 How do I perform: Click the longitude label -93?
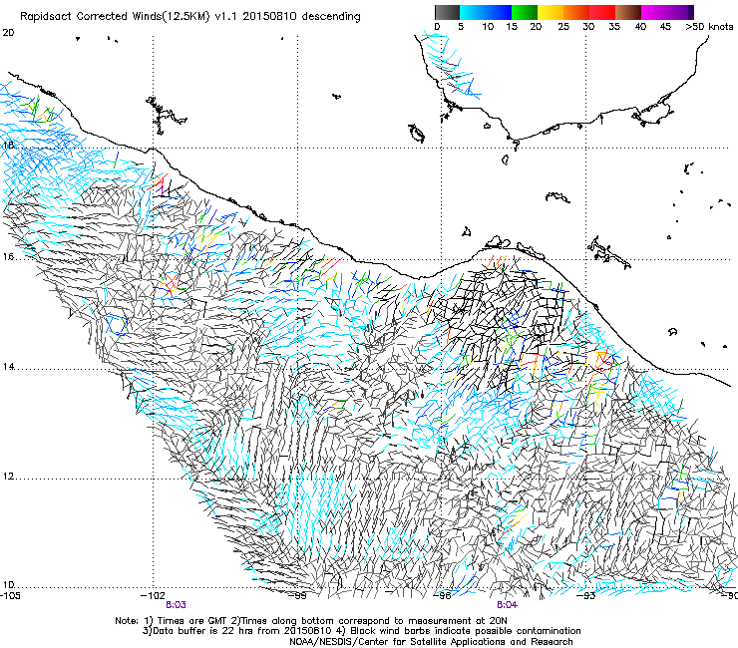[x=587, y=596]
